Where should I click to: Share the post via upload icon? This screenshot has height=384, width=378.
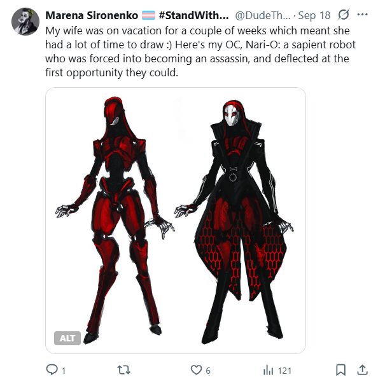click(x=362, y=369)
